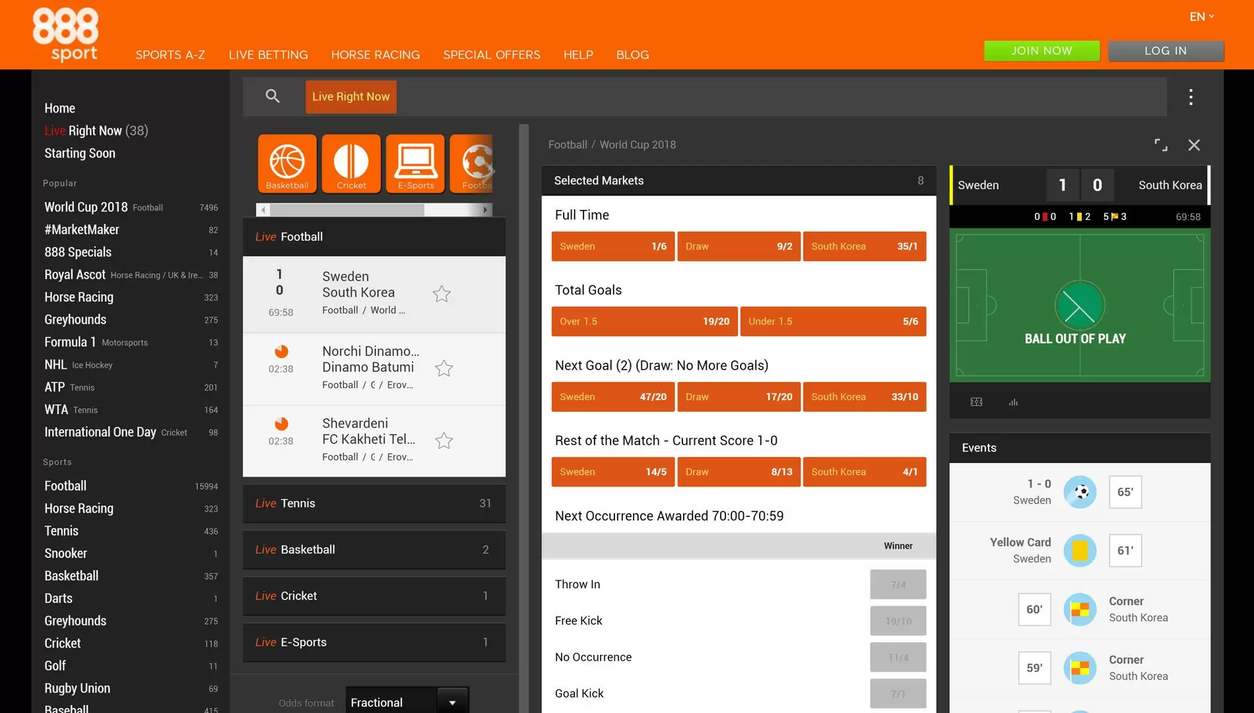Open the search magnifier icon
The height and width of the screenshot is (713, 1254).
[x=273, y=96]
